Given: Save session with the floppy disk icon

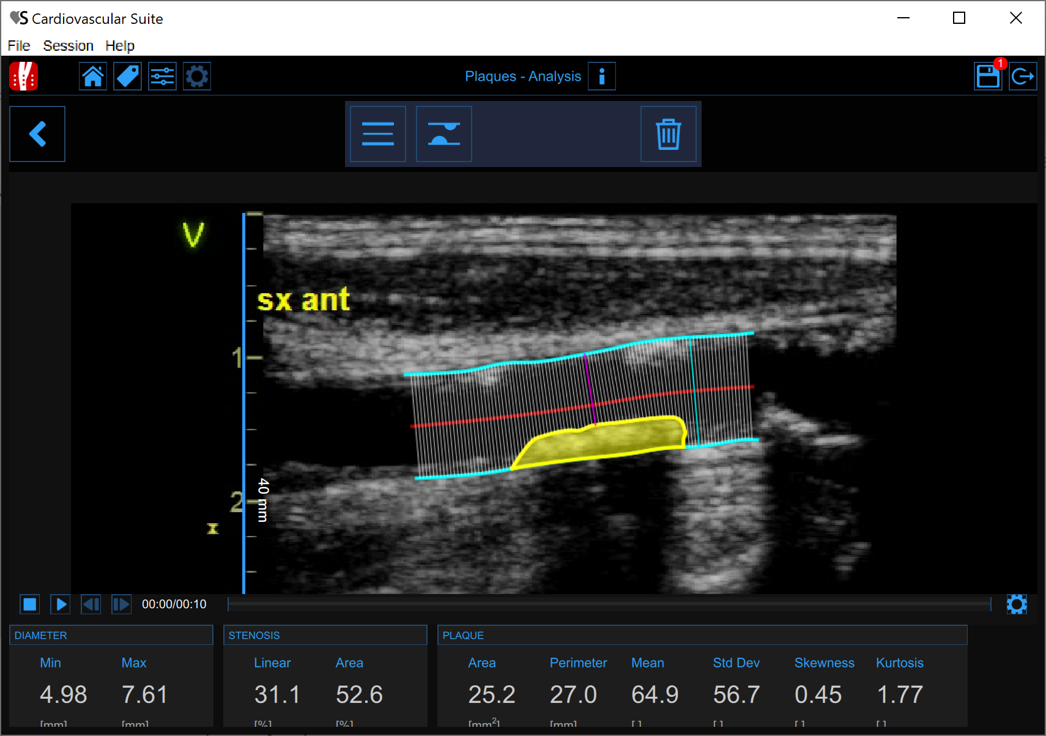Looking at the screenshot, I should (987, 76).
